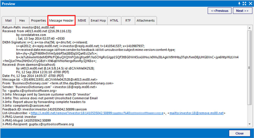Open the Properties tab

[x=38, y=21]
